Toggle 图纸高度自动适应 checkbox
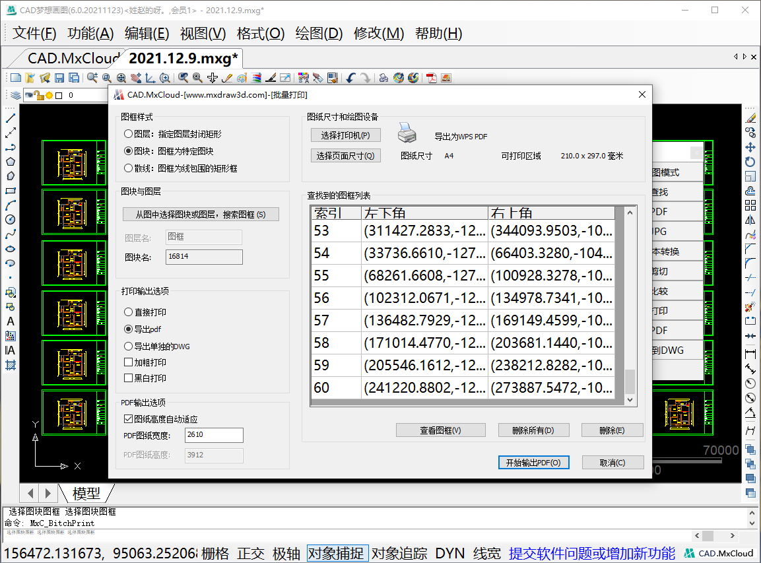Viewport: 761px width, 563px height. click(160, 419)
